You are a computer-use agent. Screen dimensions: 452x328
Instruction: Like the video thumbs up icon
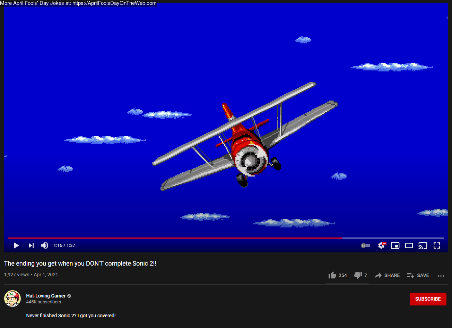coord(332,275)
